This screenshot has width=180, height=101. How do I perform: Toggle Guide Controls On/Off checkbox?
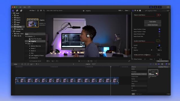pos(159,45)
